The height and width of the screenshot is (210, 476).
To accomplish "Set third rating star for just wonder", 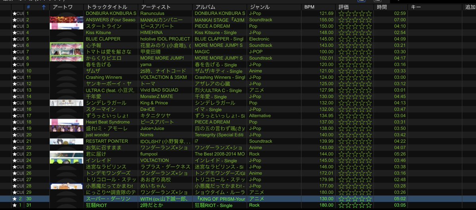I will (355, 135).
